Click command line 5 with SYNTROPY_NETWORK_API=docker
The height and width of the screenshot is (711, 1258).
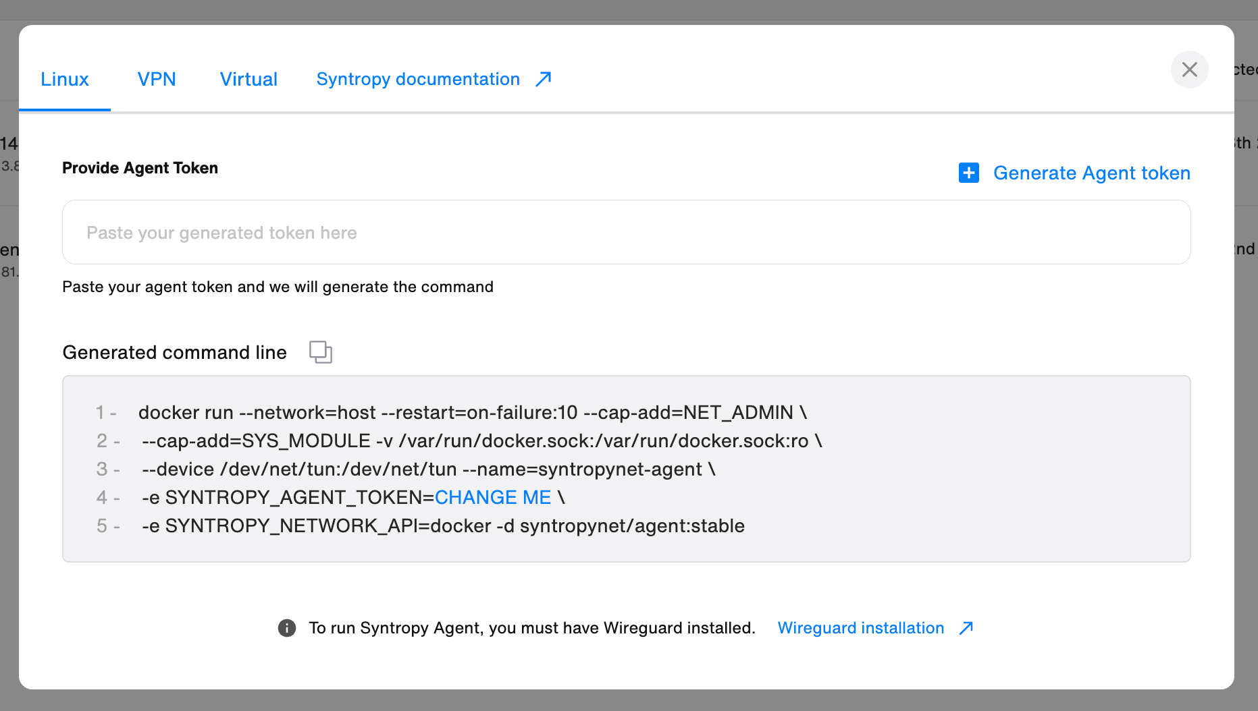[x=443, y=526]
